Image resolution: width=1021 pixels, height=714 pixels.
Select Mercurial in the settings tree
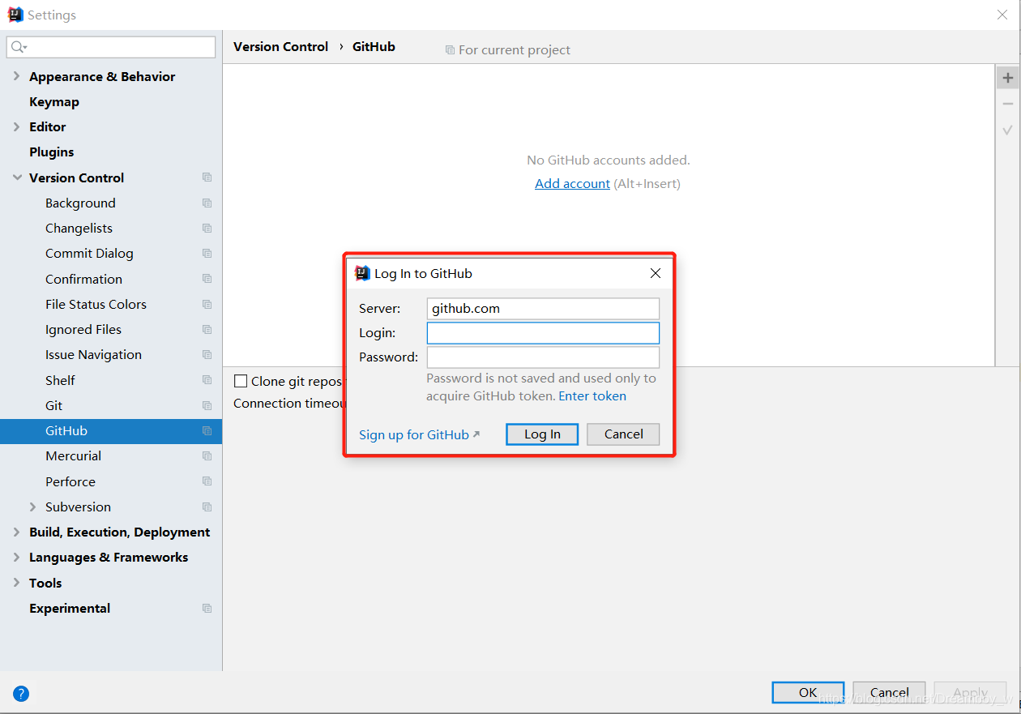tap(73, 456)
